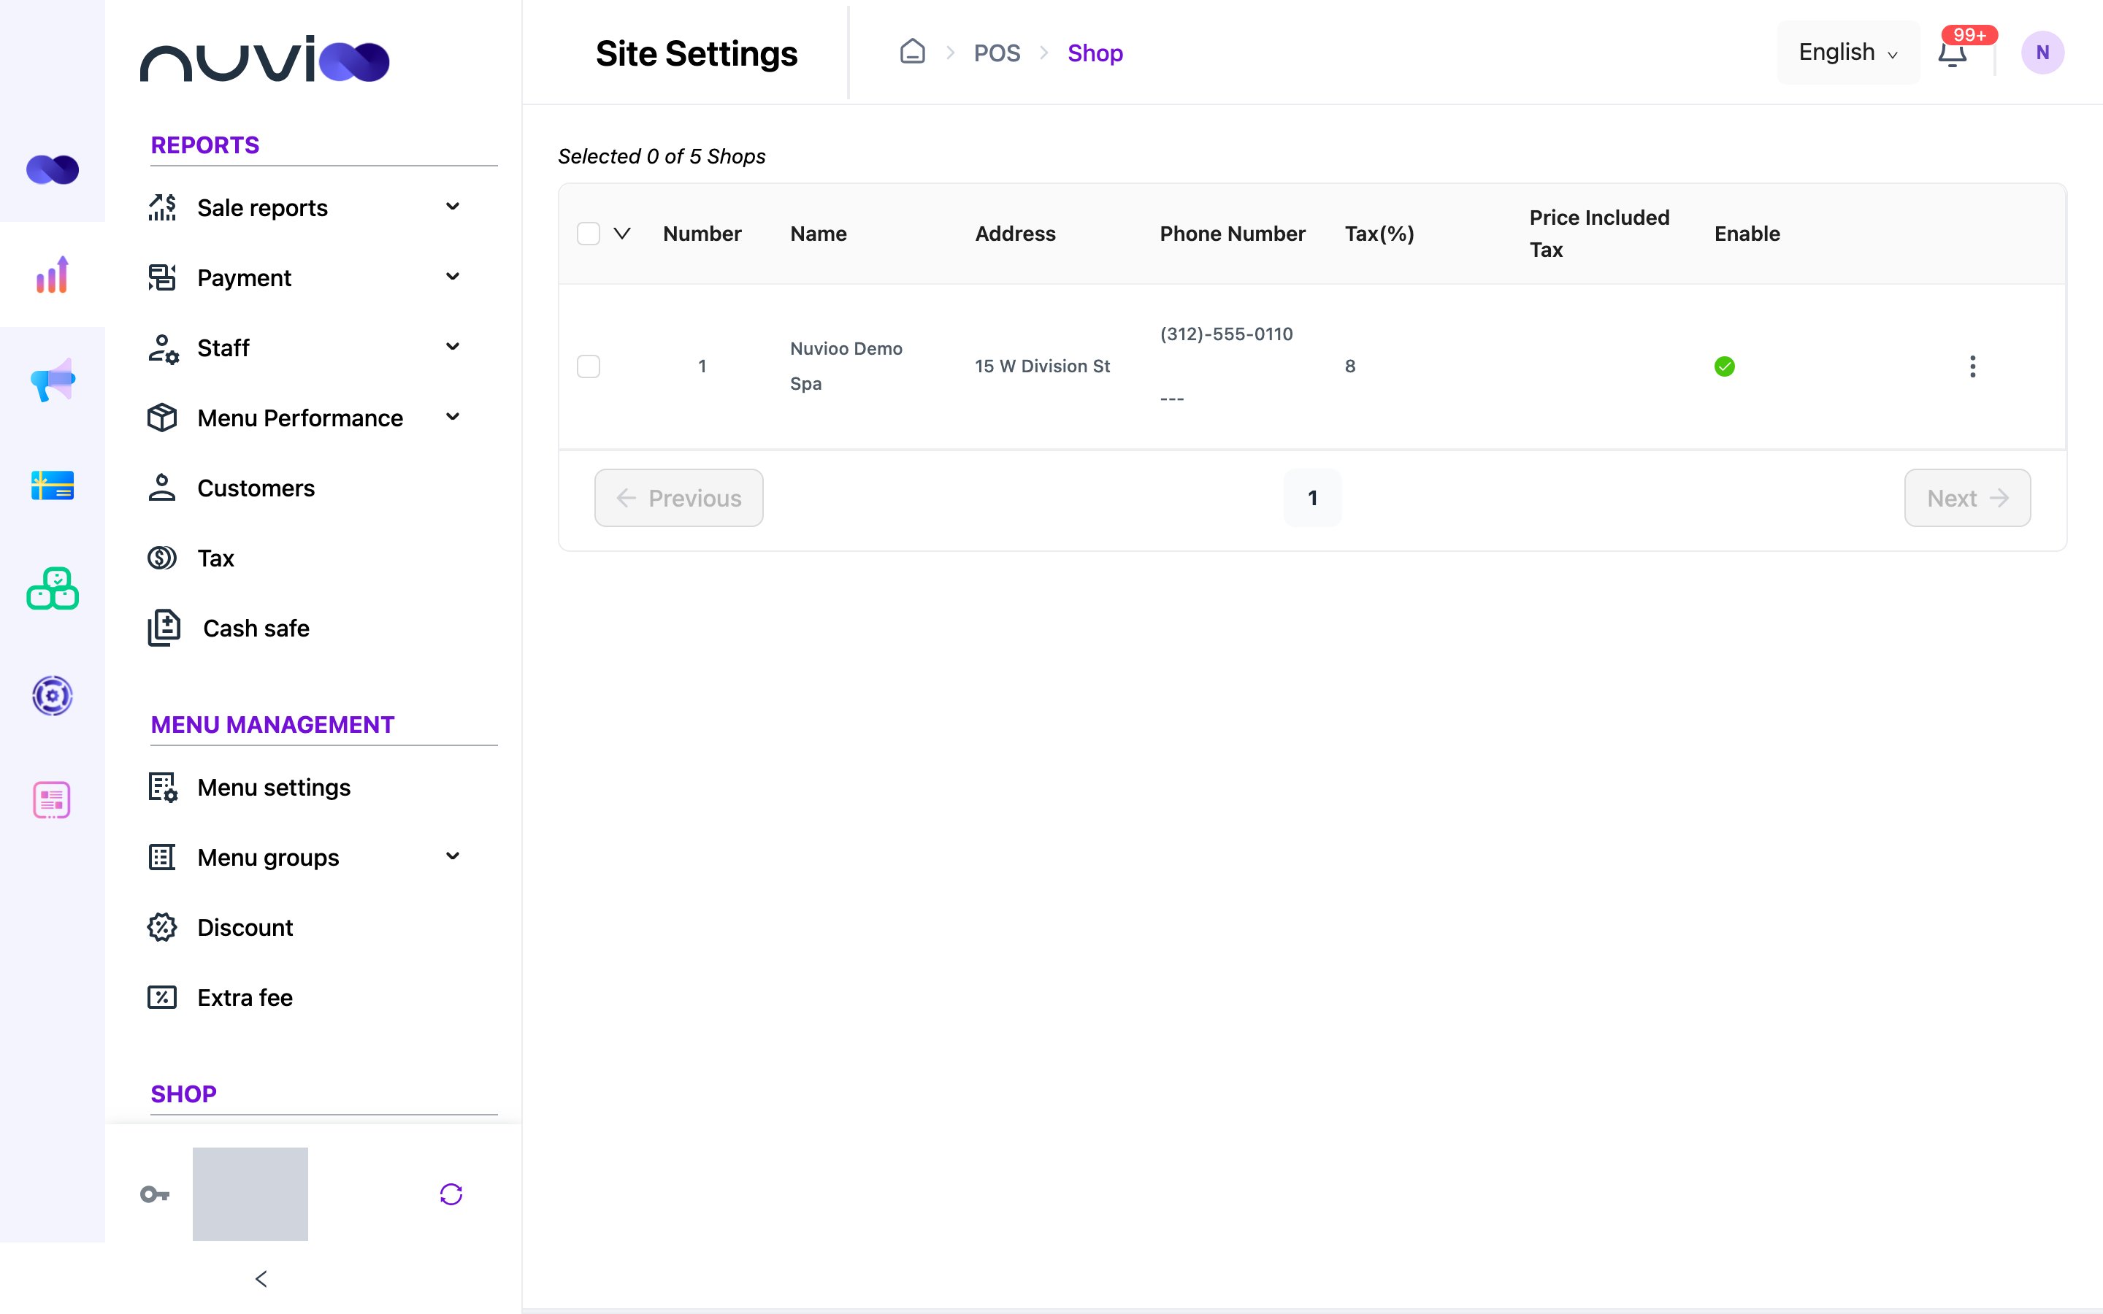Collapse sidebar with the left chevron
The image size is (2103, 1314).
point(261,1278)
